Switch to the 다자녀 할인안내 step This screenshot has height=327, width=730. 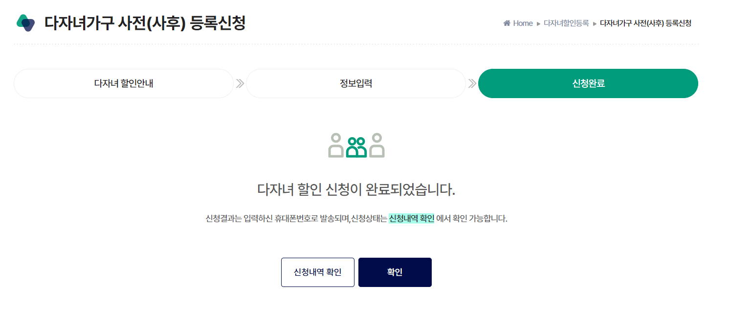click(x=124, y=83)
